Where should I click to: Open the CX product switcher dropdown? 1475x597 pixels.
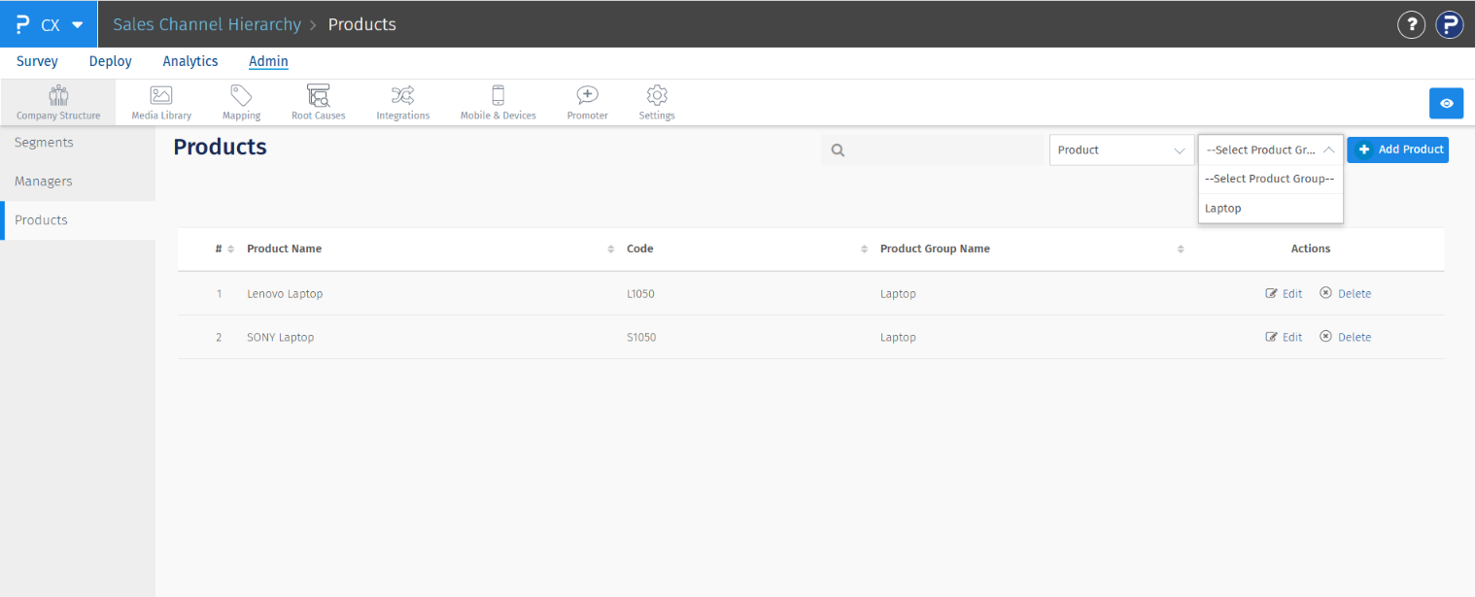point(49,24)
